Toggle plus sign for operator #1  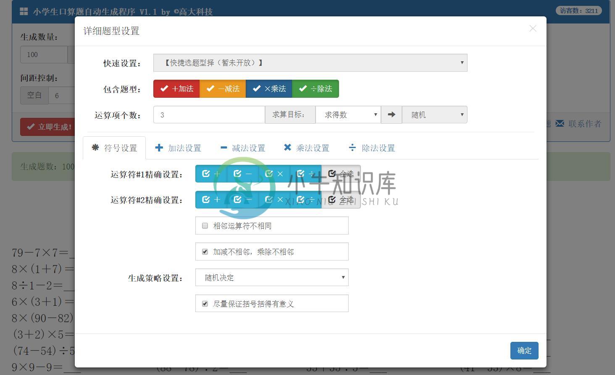(211, 174)
